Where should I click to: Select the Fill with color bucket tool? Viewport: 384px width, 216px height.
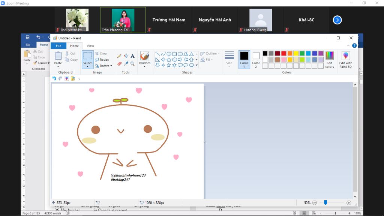click(x=126, y=56)
